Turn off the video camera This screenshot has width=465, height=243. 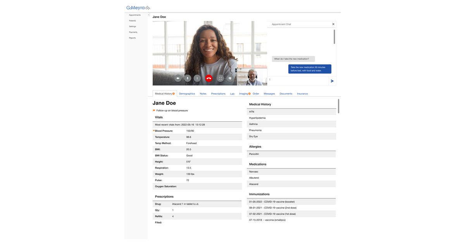point(178,78)
